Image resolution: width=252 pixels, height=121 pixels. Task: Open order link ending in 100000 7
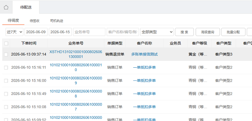coord(76,107)
